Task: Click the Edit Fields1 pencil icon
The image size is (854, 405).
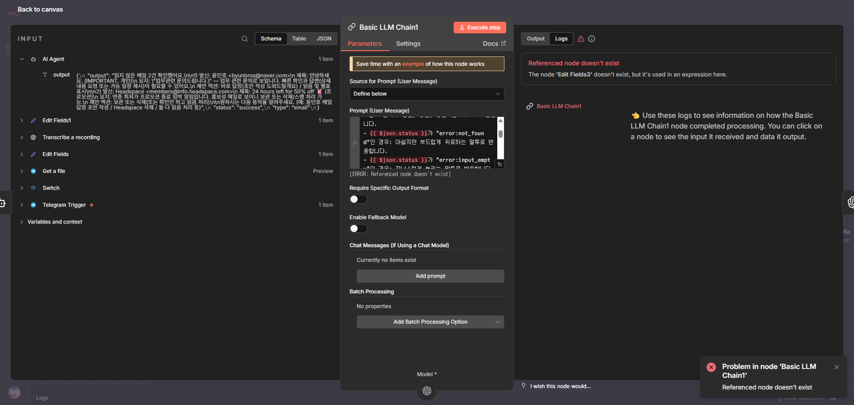Action: tap(33, 120)
